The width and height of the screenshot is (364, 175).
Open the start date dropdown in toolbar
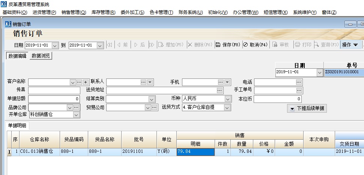point(55,45)
